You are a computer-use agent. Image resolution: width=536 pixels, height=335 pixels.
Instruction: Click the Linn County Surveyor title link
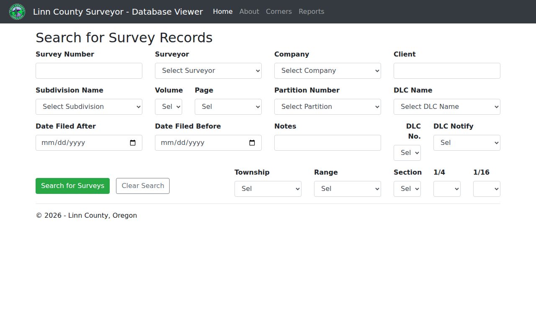pyautogui.click(x=118, y=12)
